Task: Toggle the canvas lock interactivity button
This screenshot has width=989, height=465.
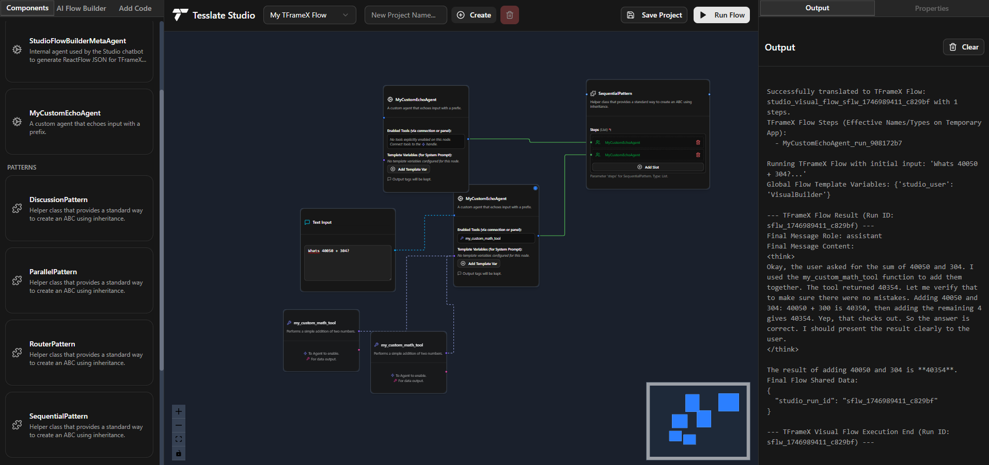Action: point(179,453)
